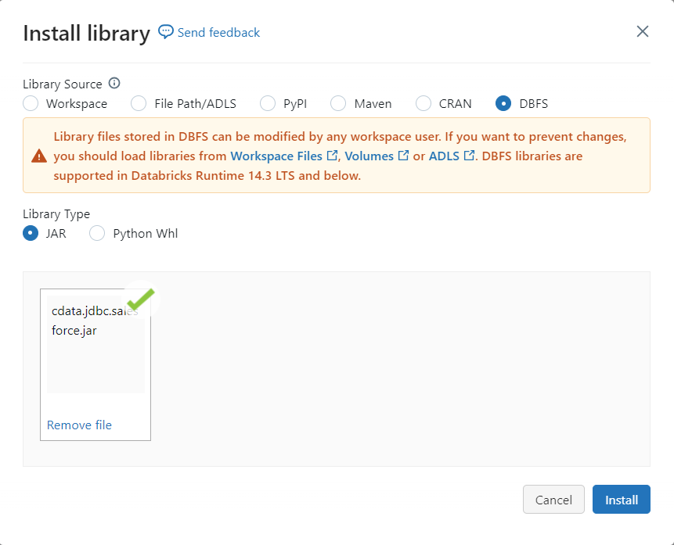Image resolution: width=674 pixels, height=545 pixels.
Task: Open the ADLS documentation link
Action: coord(444,156)
